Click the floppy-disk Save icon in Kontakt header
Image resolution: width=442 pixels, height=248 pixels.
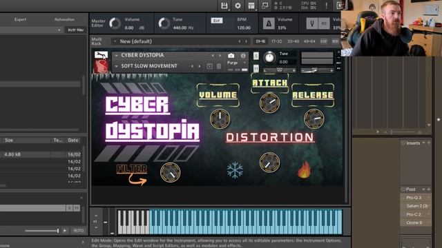pyautogui.click(x=224, y=6)
